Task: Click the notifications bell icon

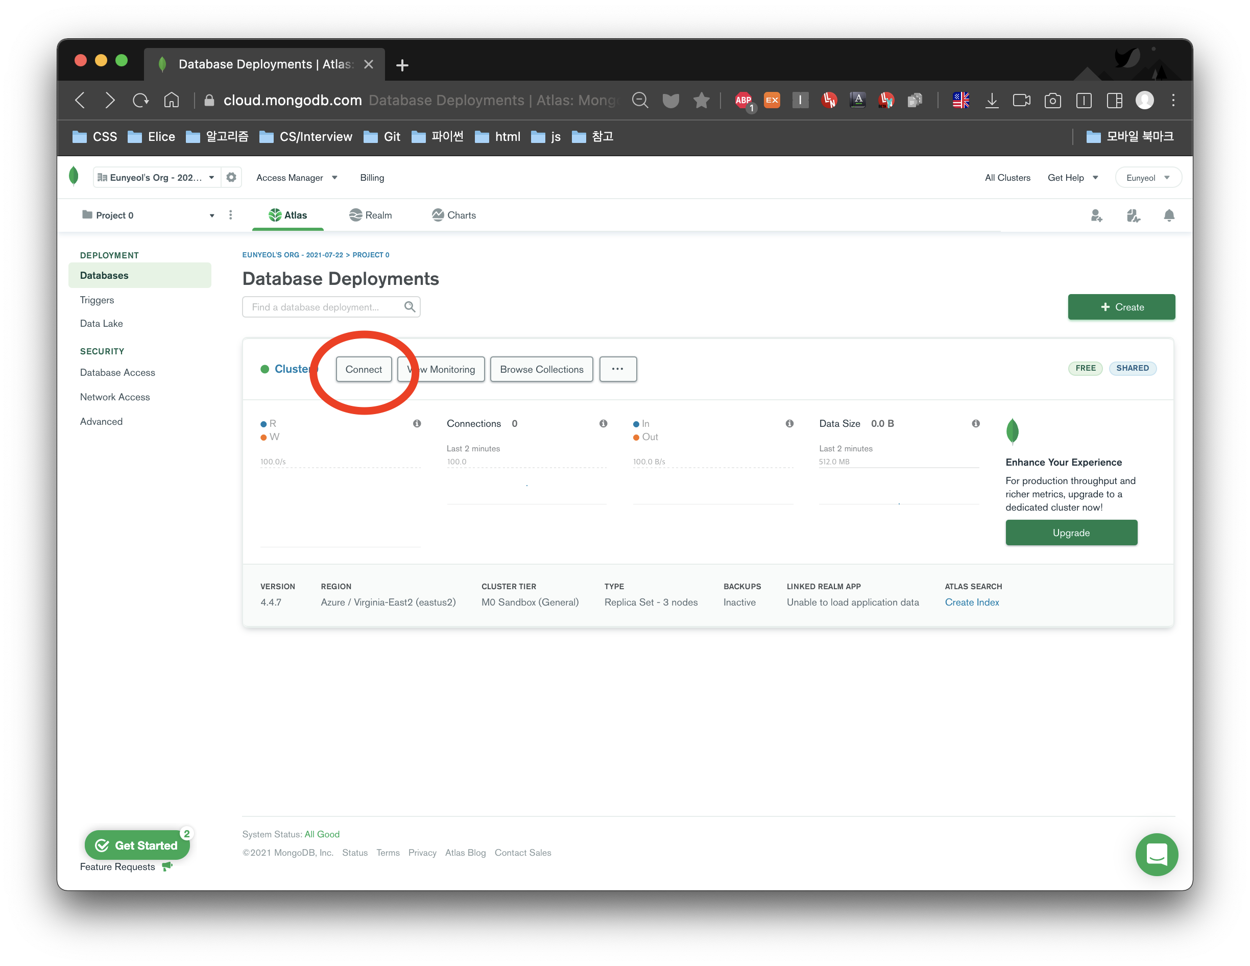Action: tap(1169, 215)
